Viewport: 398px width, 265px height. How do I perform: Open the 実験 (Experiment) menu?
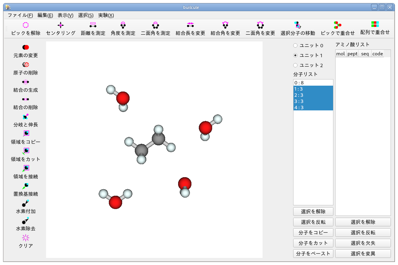(106, 15)
